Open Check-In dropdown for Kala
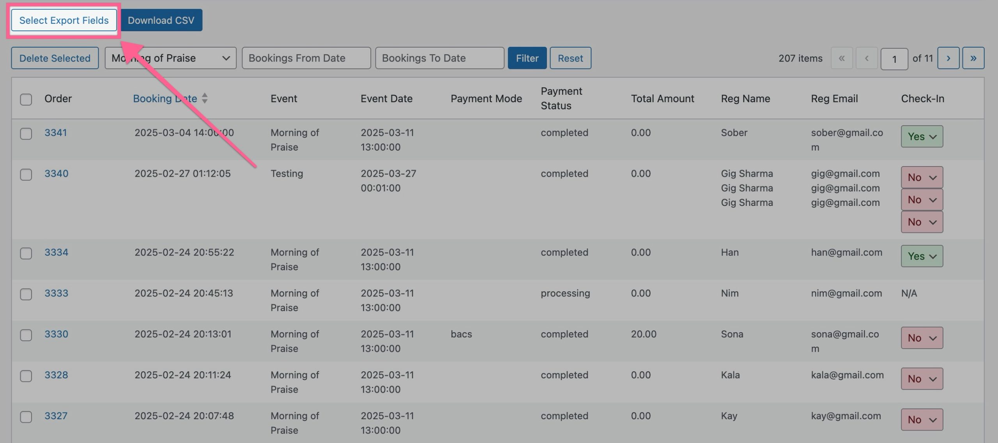The height and width of the screenshot is (443, 998). (x=922, y=379)
